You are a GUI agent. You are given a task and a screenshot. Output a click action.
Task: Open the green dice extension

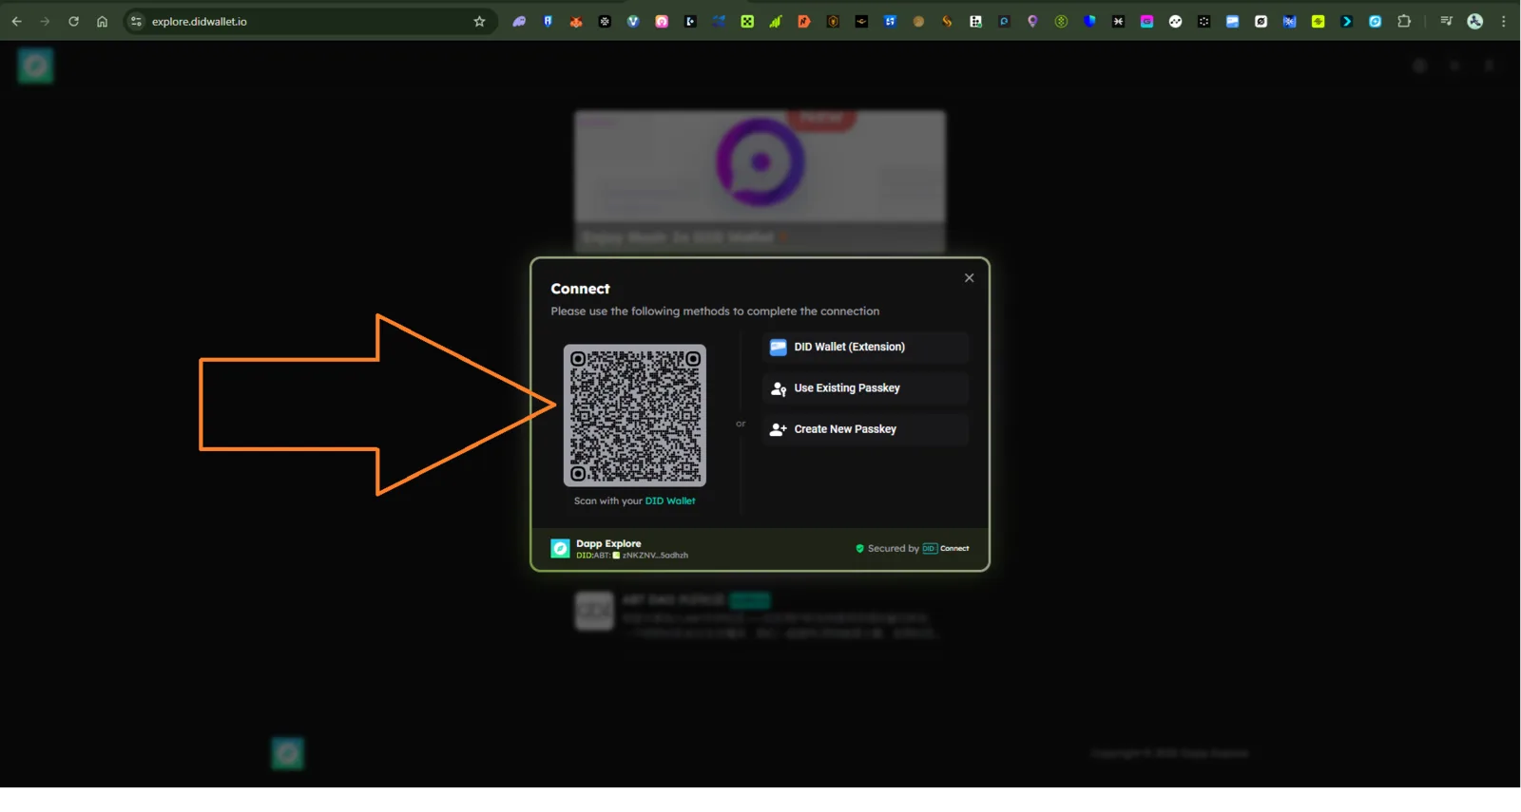pos(747,22)
